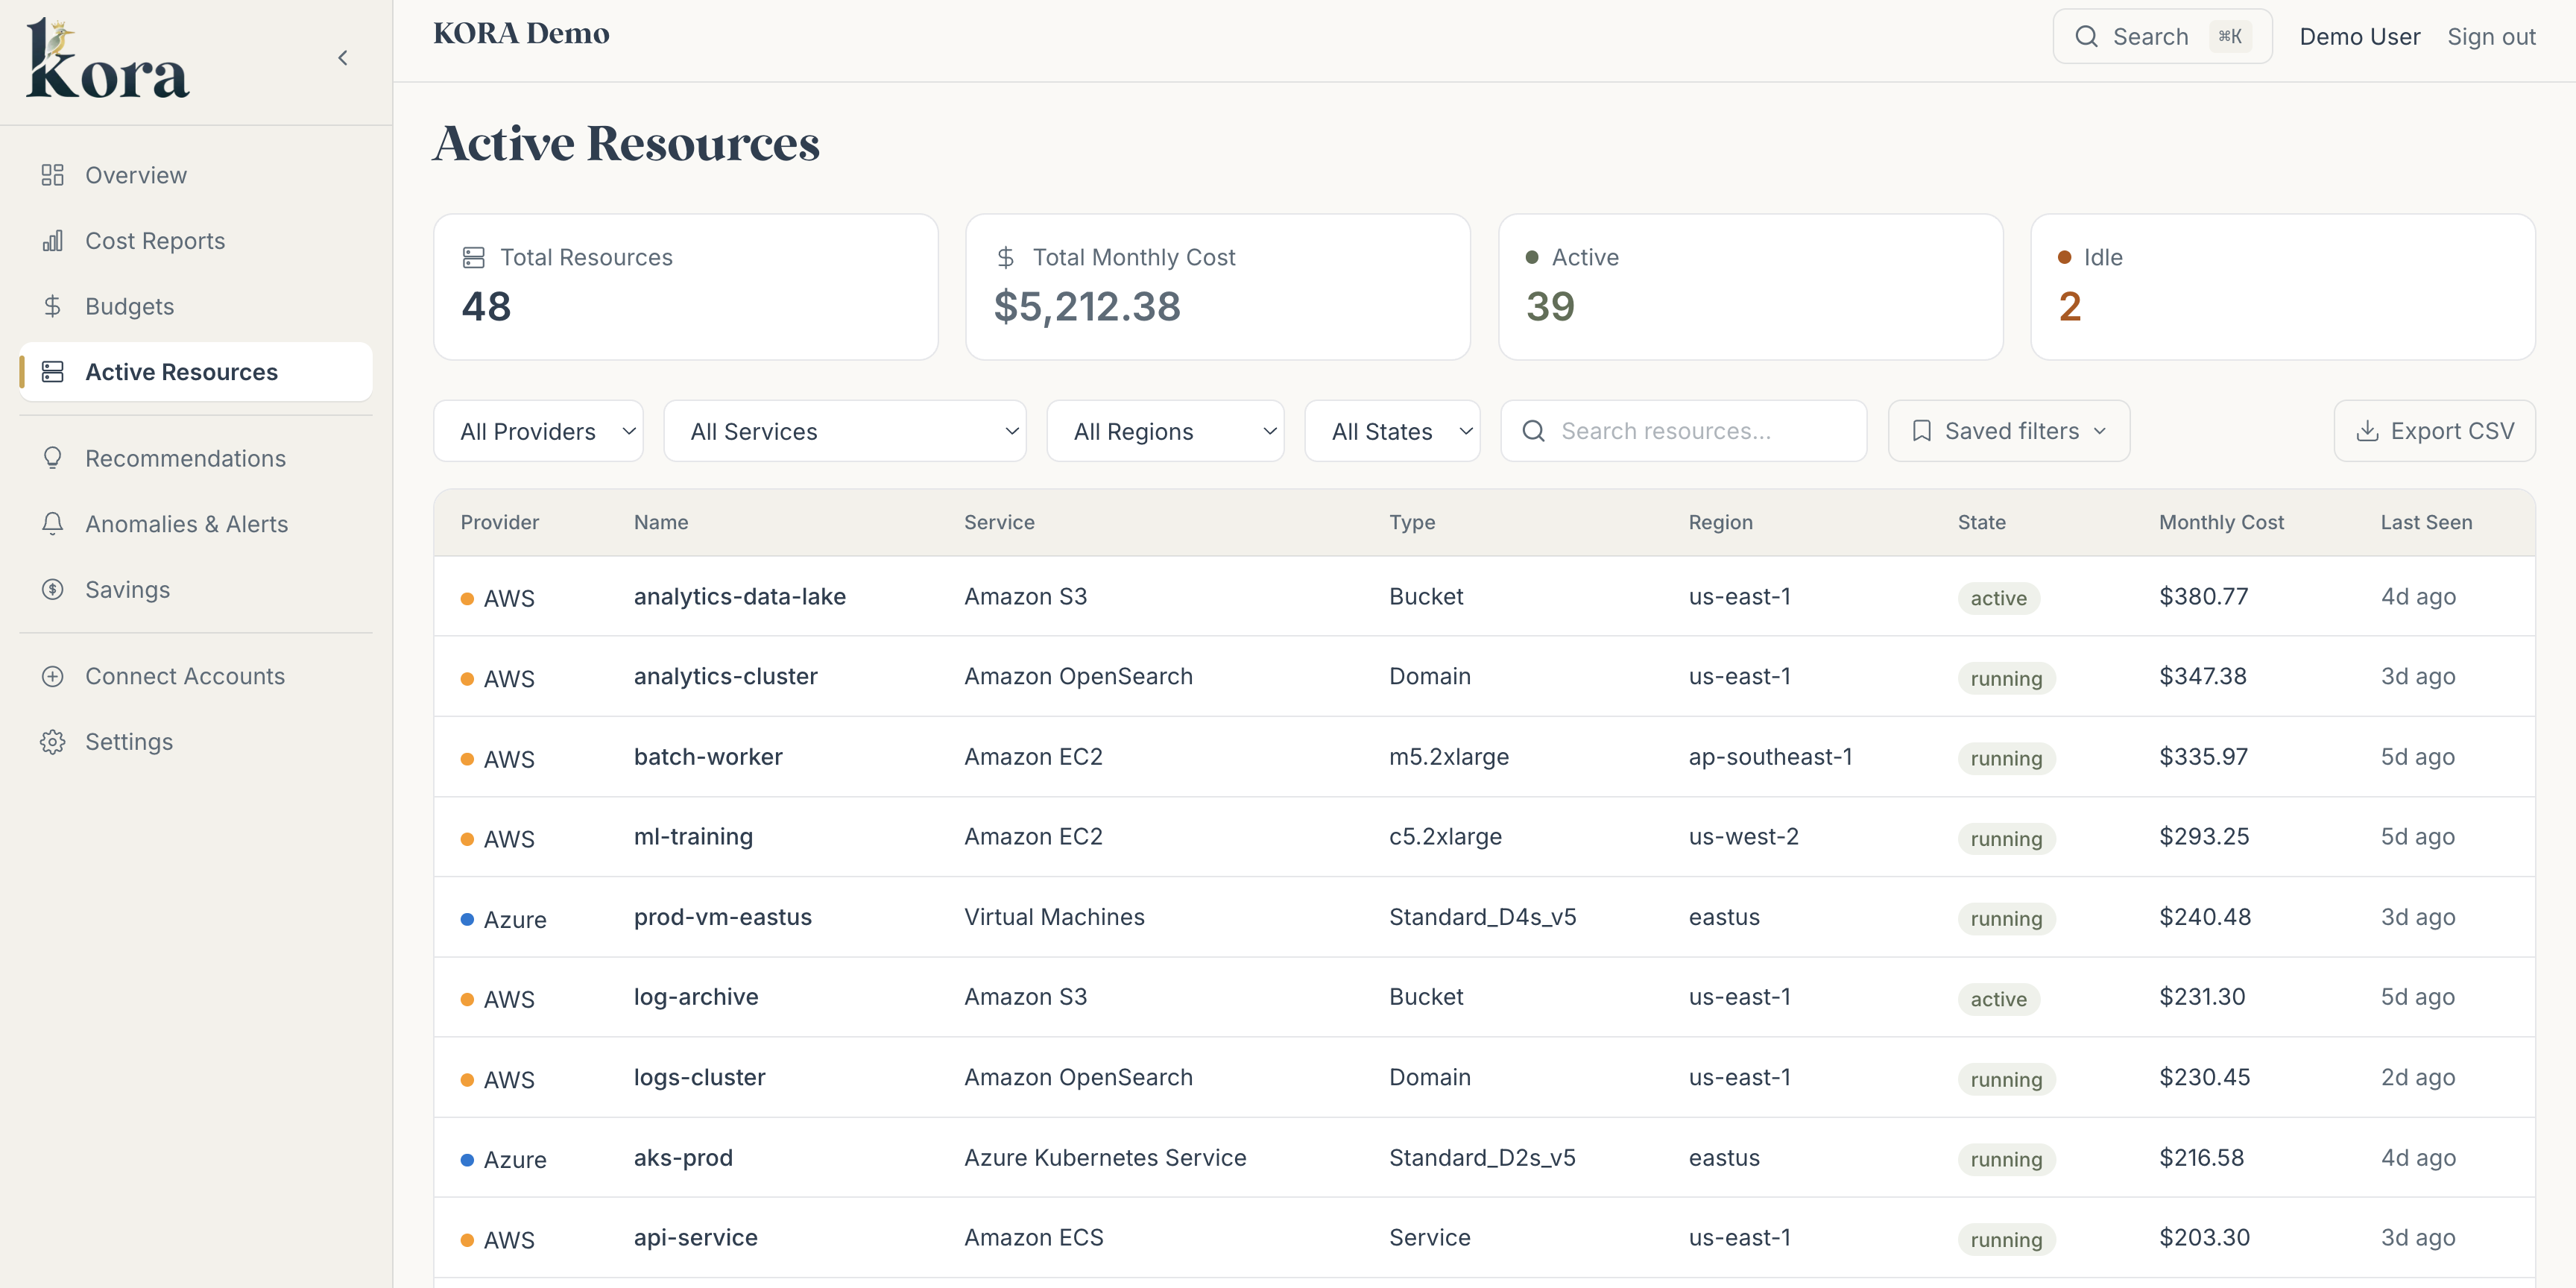Click the Savings coin icon
The height and width of the screenshot is (1288, 2576).
click(x=53, y=589)
